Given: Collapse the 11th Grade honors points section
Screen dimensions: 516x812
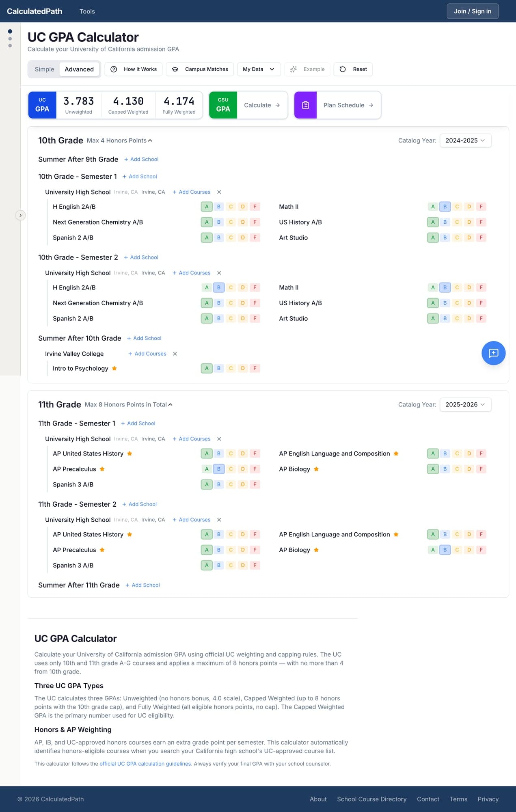Looking at the screenshot, I should point(170,405).
